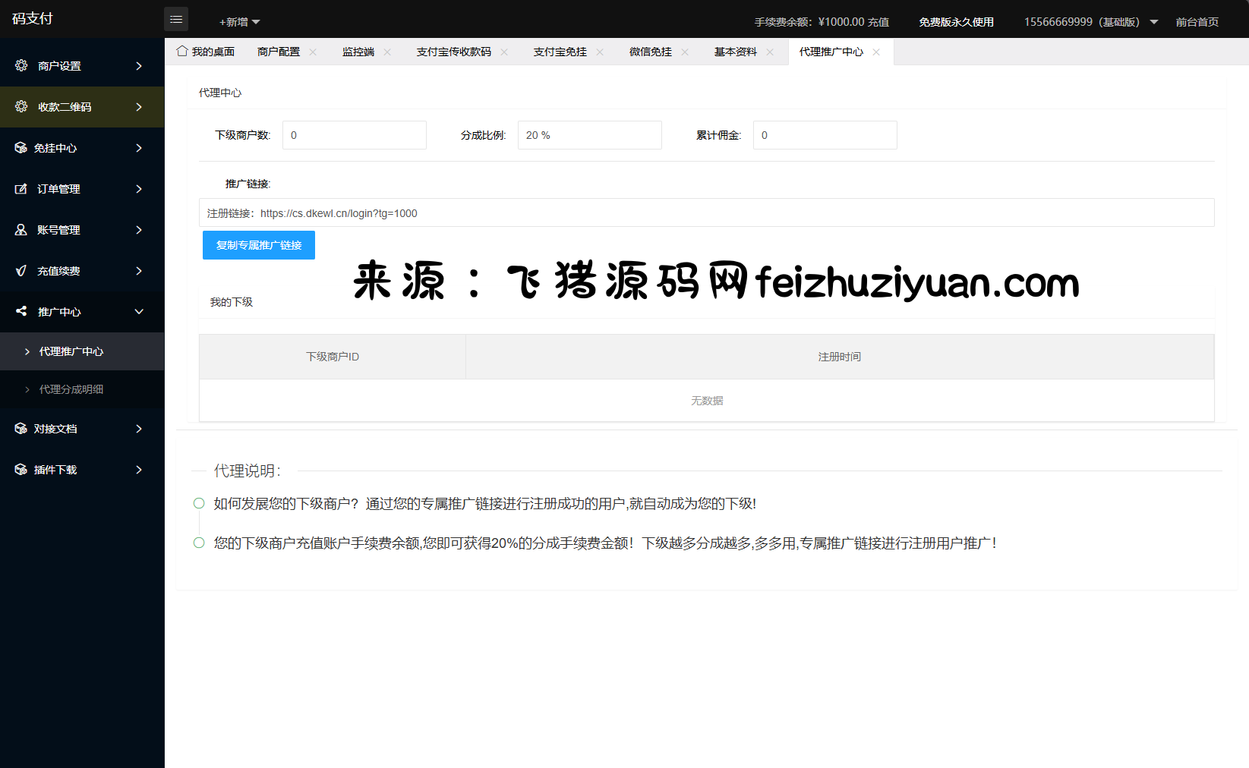Viewport: 1249px width, 768px height.
Task: Select 代理分成明细 in the sidebar
Action: click(71, 389)
